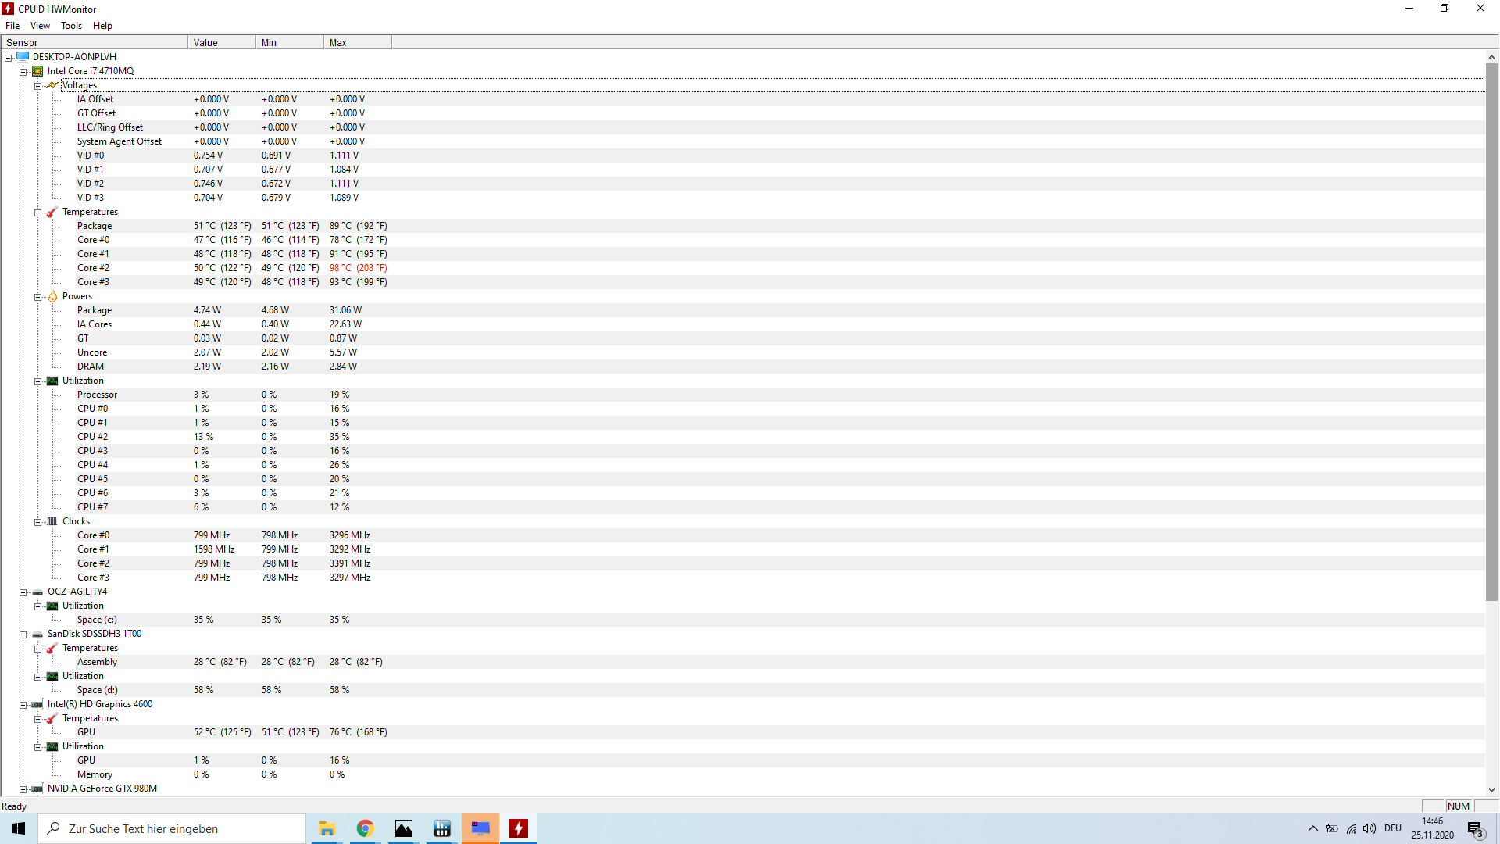1500x844 pixels.
Task: Click the Intel Core i7 4710MQ chip icon
Action: click(x=37, y=71)
